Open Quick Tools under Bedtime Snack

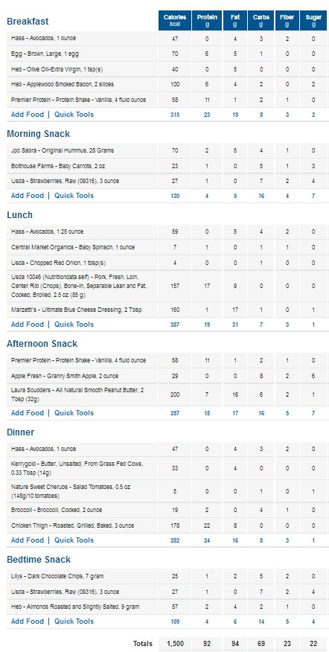(74, 621)
